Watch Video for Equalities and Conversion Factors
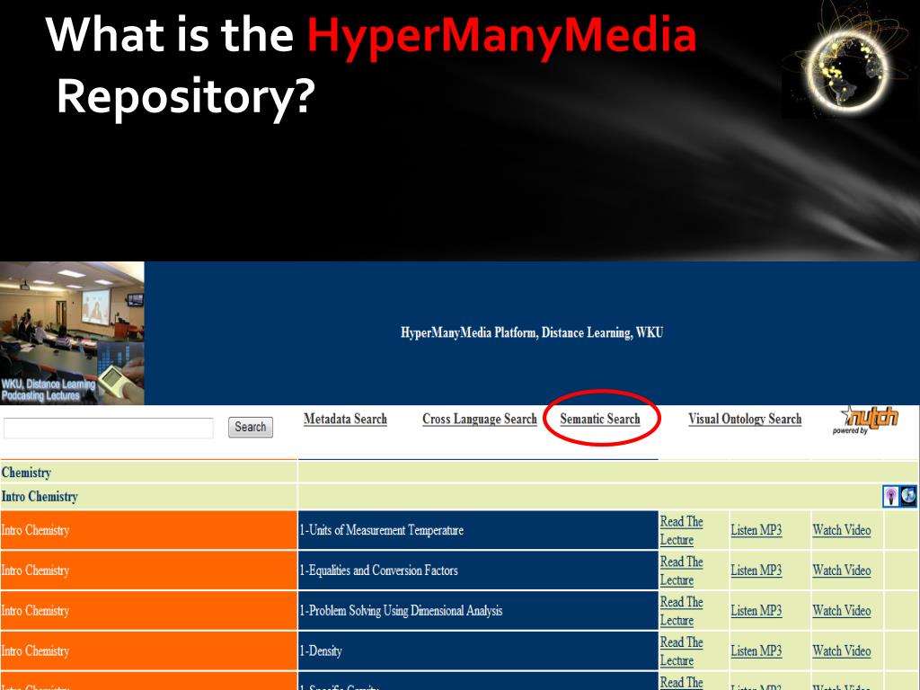This screenshot has width=920, height=690. [x=841, y=571]
